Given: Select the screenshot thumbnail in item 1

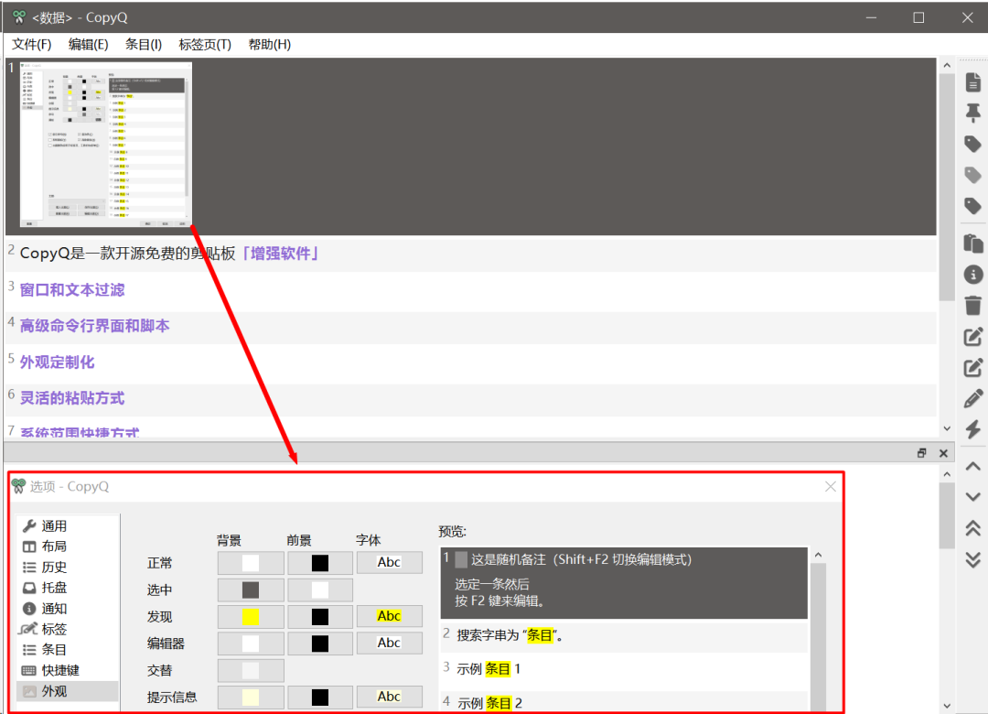Looking at the screenshot, I should click(106, 145).
